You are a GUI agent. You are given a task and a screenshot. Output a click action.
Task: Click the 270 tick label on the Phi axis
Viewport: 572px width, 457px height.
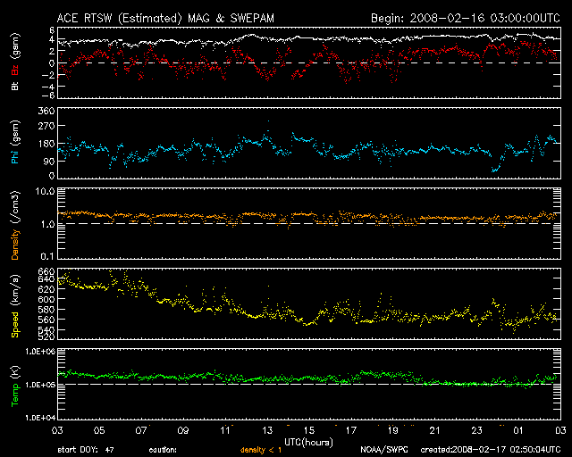[46, 127]
